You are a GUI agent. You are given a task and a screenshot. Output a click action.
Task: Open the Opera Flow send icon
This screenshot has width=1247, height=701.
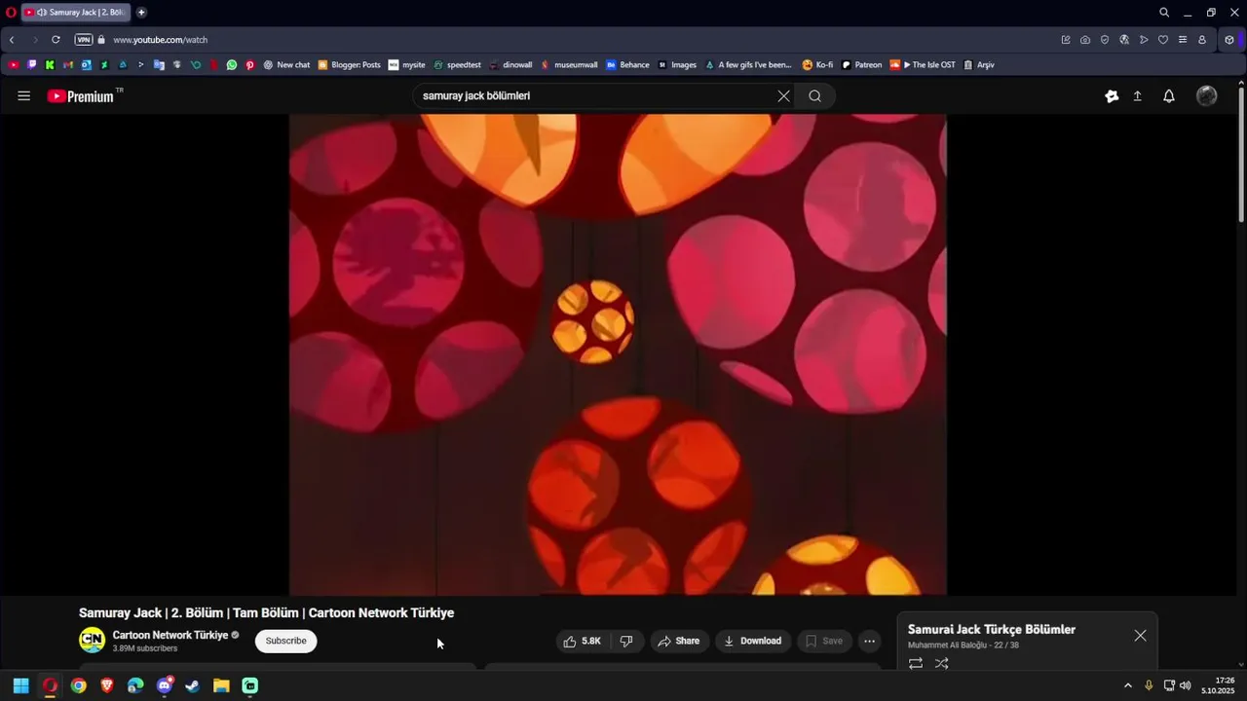click(1144, 40)
